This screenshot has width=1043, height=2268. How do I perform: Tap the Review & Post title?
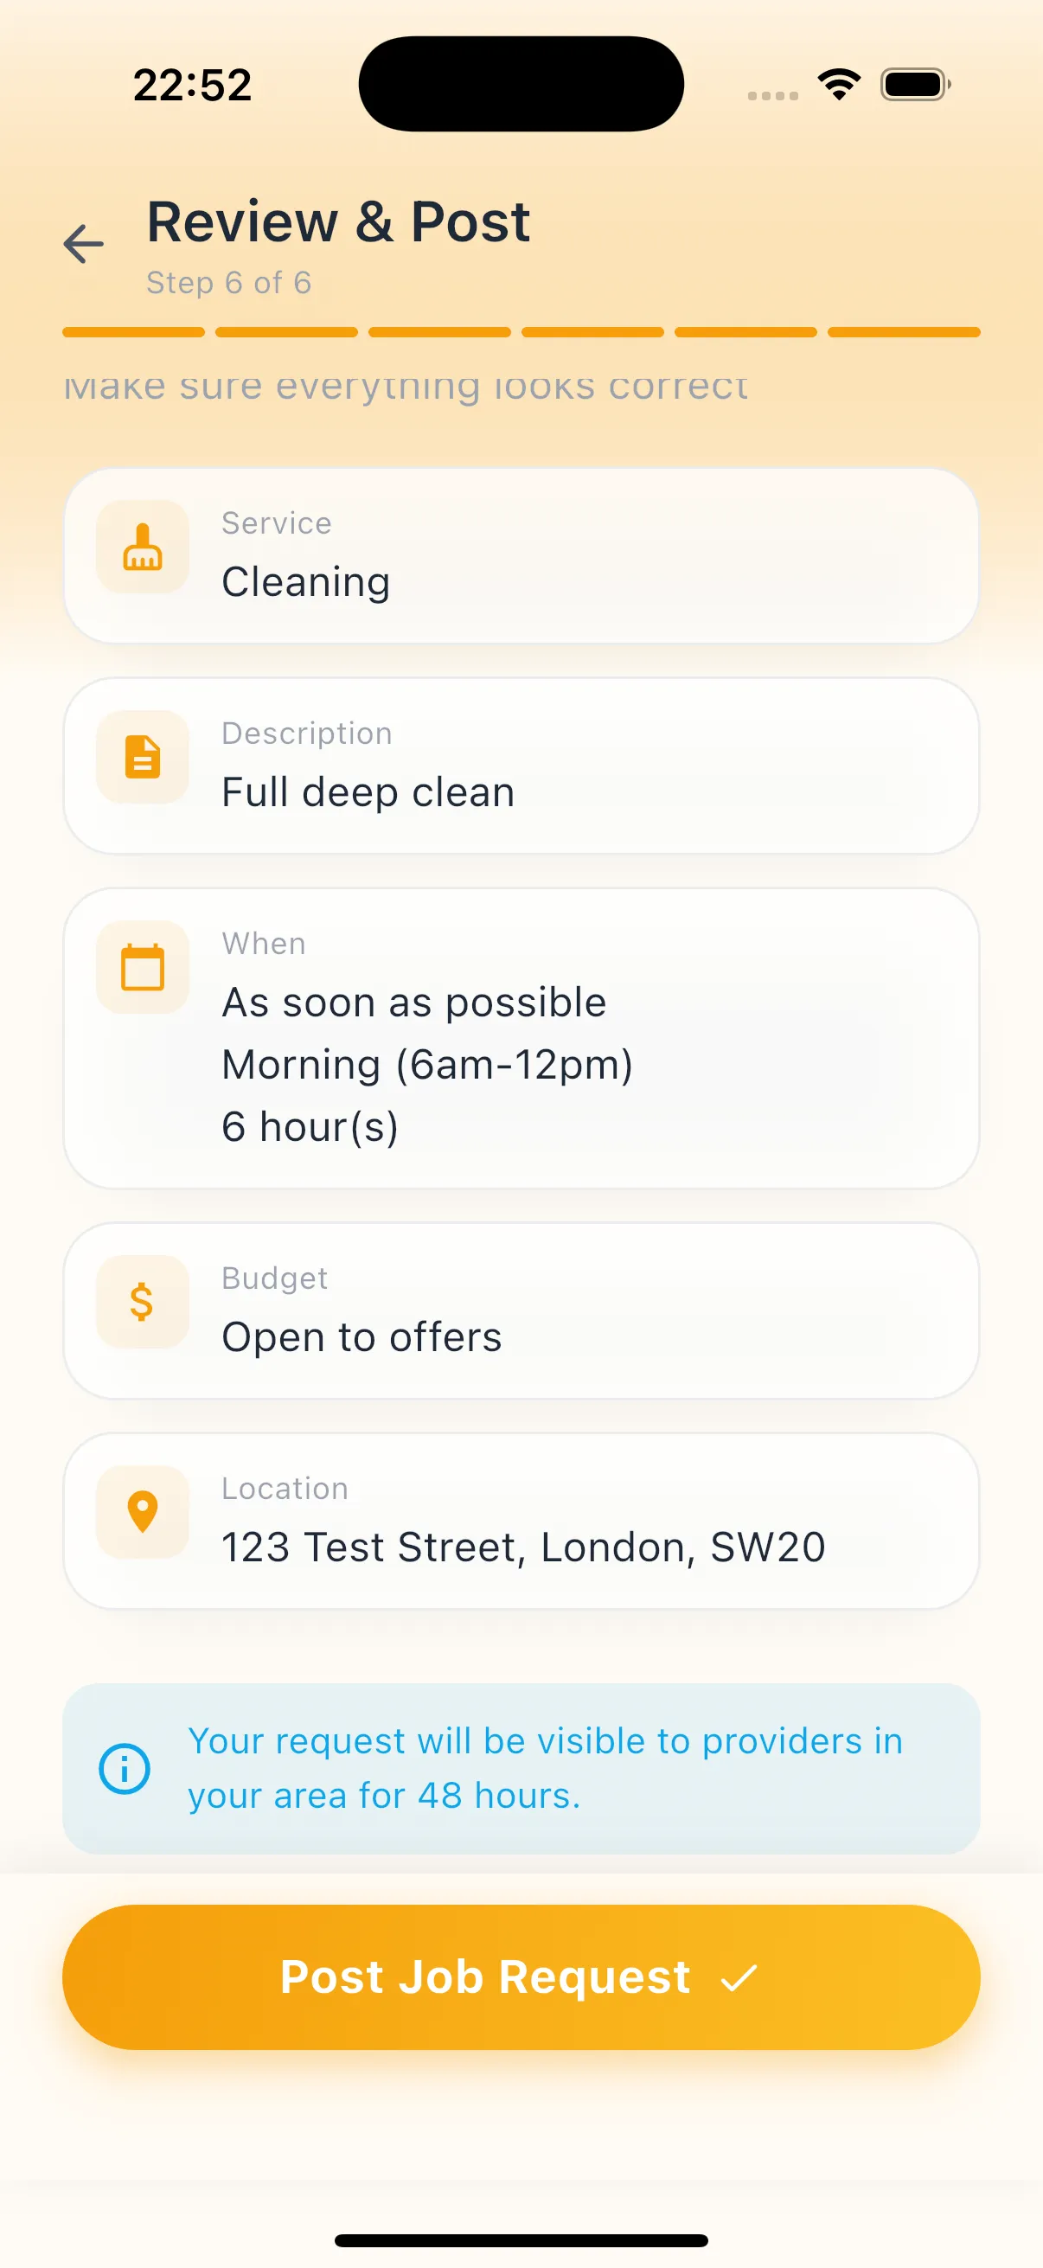[x=338, y=221]
